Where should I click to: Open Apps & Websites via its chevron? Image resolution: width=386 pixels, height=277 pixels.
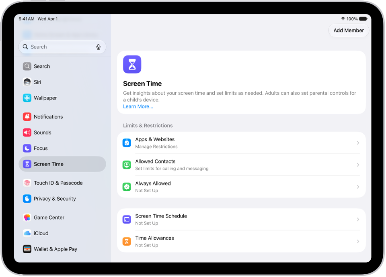pyautogui.click(x=358, y=143)
